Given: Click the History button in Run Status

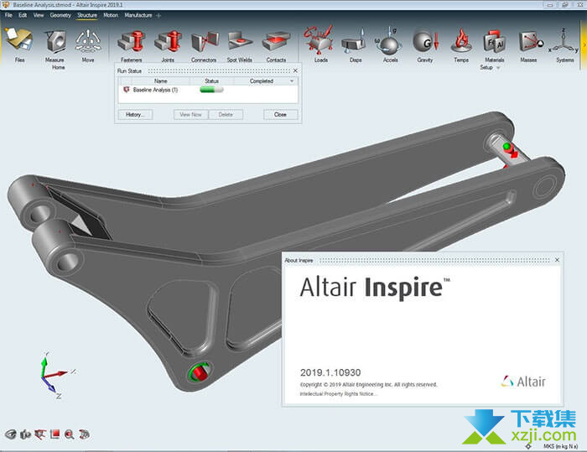Looking at the screenshot, I should (x=135, y=115).
